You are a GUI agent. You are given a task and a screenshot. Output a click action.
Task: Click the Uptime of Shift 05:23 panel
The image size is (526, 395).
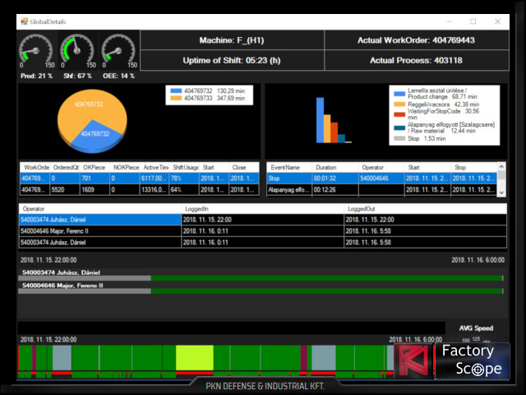[x=232, y=60]
